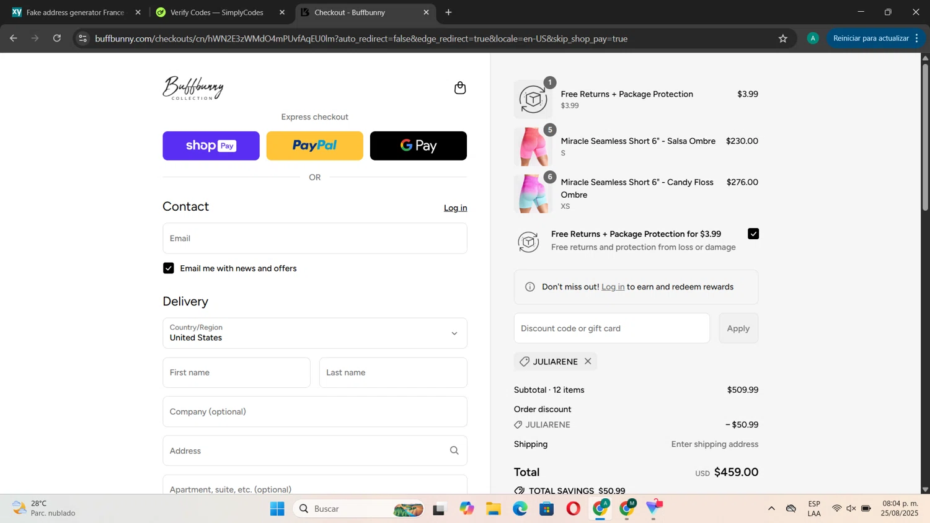The width and height of the screenshot is (930, 523).
Task: Open the site information icon in address bar
Action: point(83,38)
